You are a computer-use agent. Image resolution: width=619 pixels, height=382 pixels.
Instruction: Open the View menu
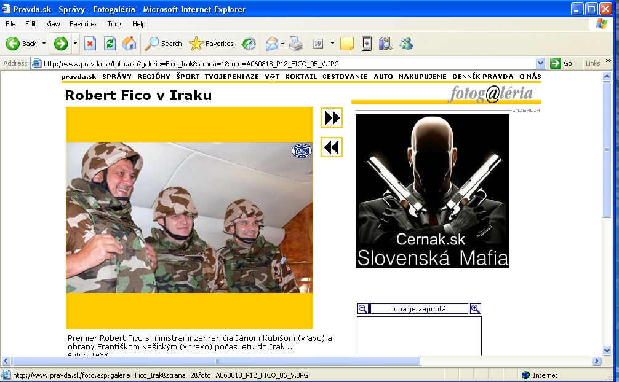pyautogui.click(x=53, y=24)
